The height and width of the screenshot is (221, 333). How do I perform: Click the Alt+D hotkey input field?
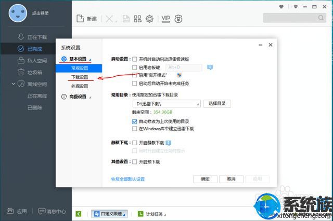click(x=184, y=67)
